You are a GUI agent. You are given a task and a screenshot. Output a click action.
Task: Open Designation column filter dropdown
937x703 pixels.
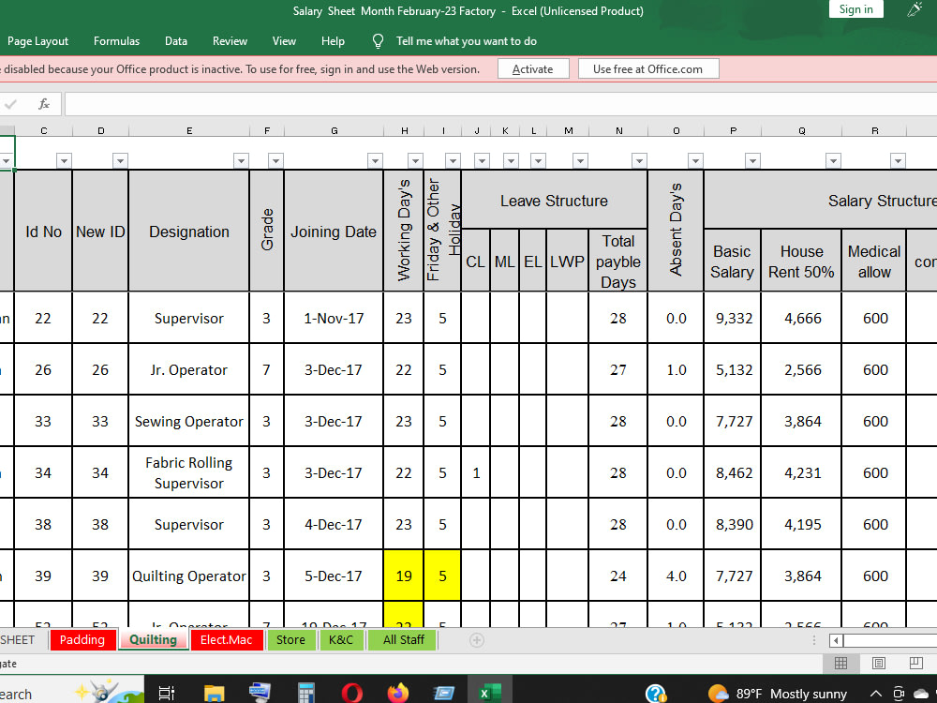(241, 161)
